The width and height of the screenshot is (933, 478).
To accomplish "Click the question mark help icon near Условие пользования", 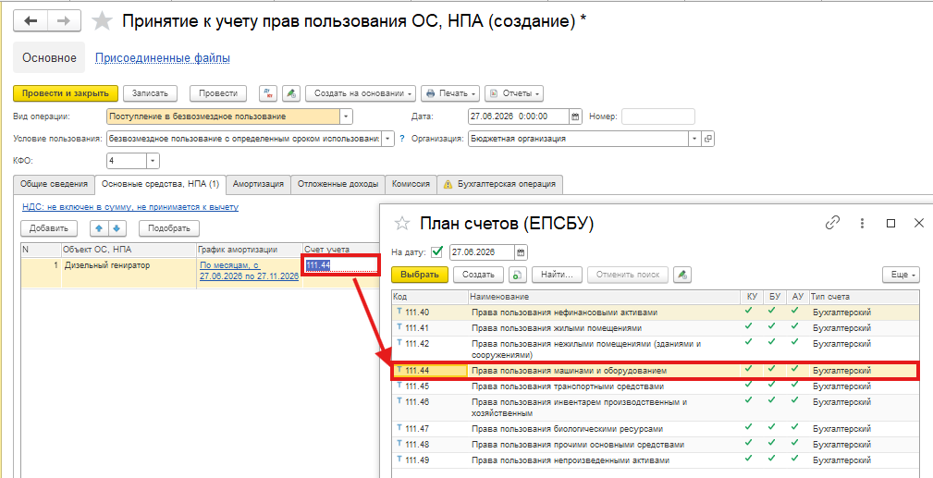I will coord(401,139).
